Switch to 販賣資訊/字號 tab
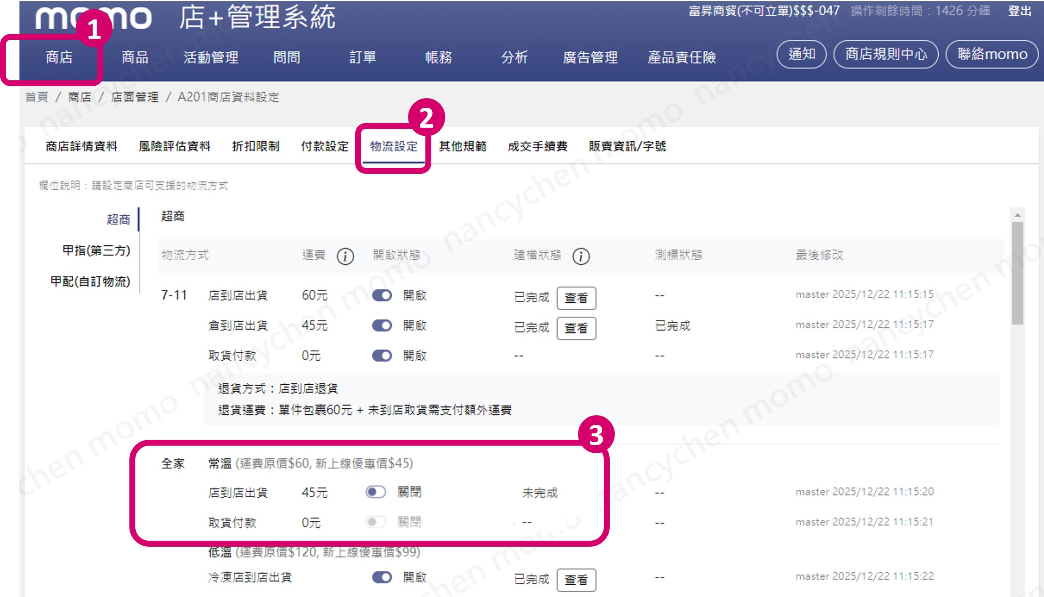Viewport: 1044px width, 597px height. (627, 146)
